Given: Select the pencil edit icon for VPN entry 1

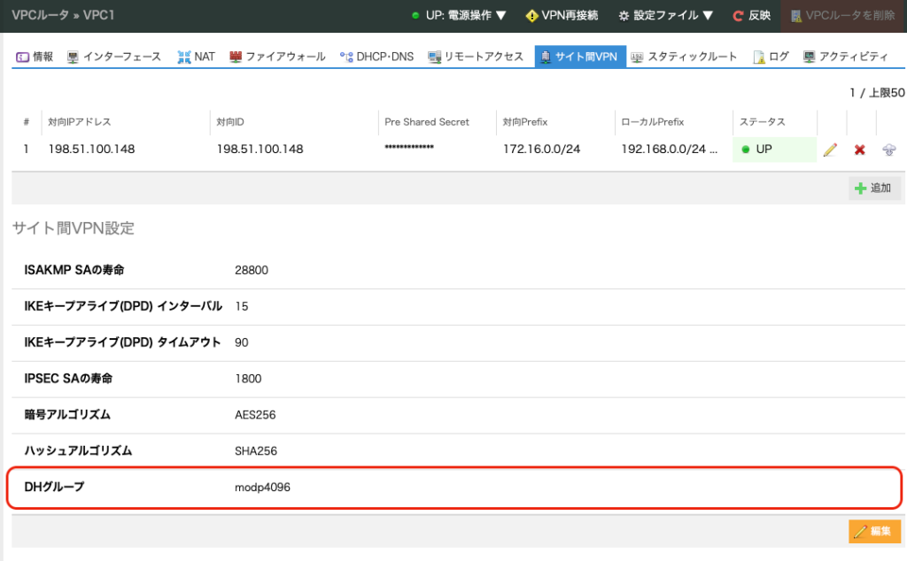Looking at the screenshot, I should pyautogui.click(x=830, y=150).
